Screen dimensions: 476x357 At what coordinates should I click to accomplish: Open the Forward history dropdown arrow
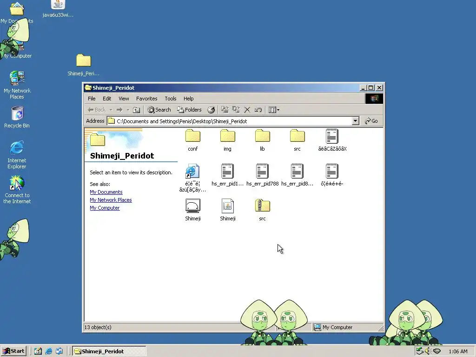tap(128, 110)
